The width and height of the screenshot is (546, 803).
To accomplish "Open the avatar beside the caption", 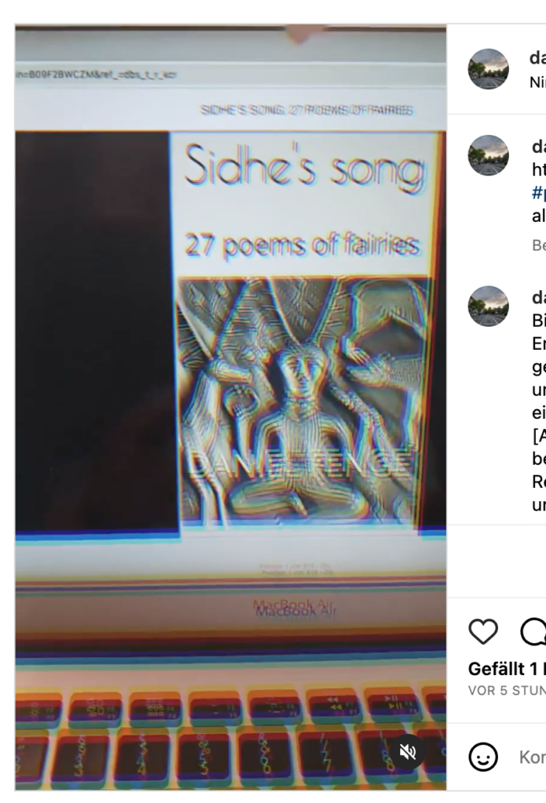I will click(x=488, y=155).
